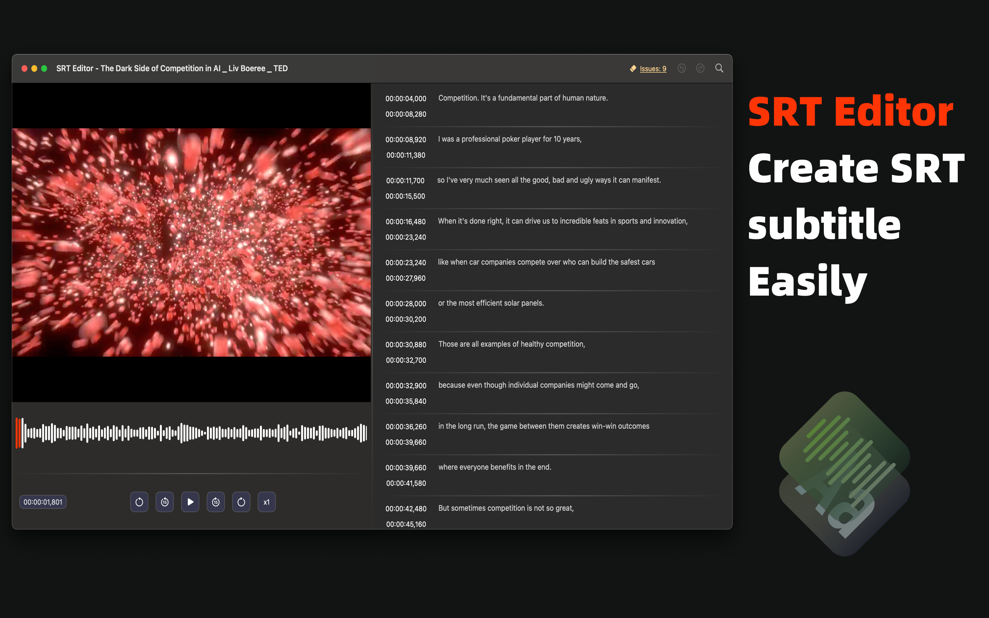Viewport: 989px width, 618px height.
Task: Click the clockwise circular arrow playback button
Action: [x=241, y=502]
